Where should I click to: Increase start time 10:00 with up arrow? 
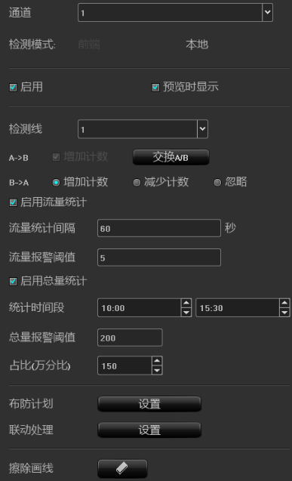pyautogui.click(x=186, y=303)
